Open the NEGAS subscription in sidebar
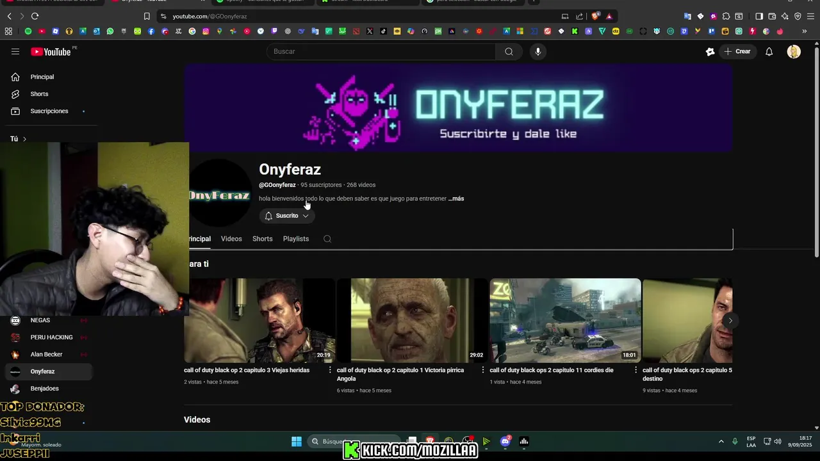Viewport: 820px width, 461px height. pos(48,320)
